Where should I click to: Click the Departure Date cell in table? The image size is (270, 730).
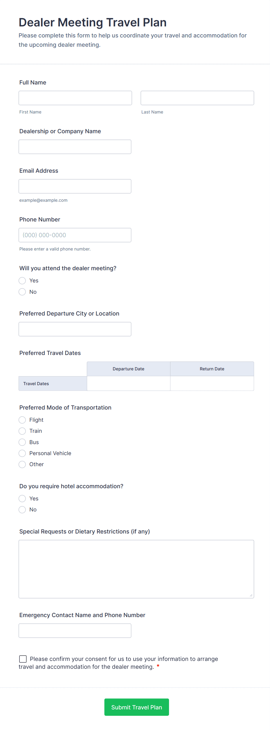tap(128, 383)
